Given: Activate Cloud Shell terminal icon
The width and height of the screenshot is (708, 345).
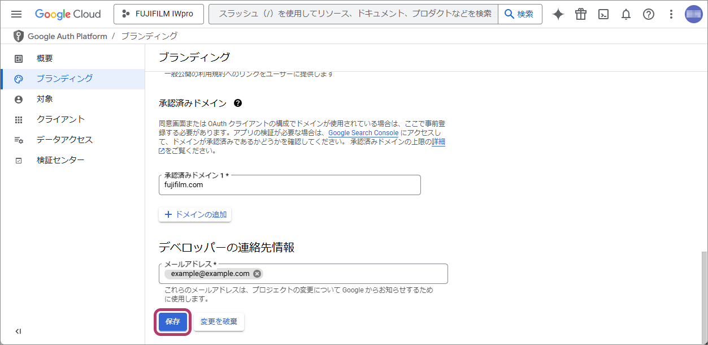Looking at the screenshot, I should [603, 14].
